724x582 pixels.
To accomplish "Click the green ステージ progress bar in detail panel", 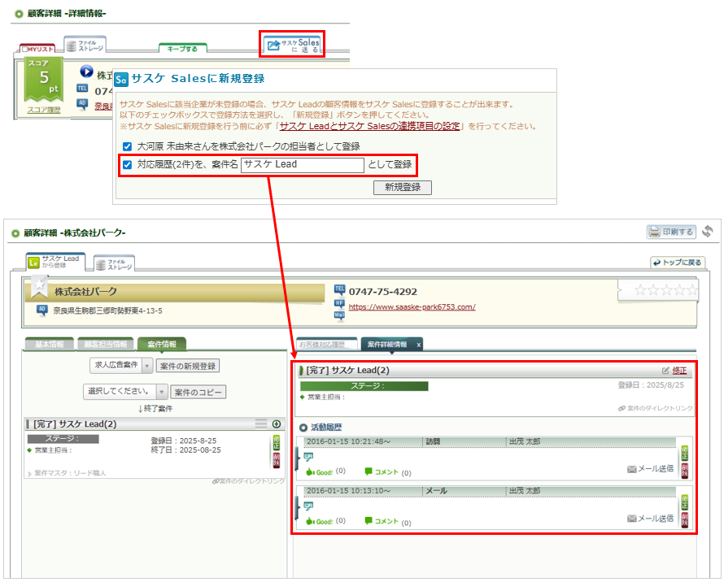I will pyautogui.click(x=364, y=386).
